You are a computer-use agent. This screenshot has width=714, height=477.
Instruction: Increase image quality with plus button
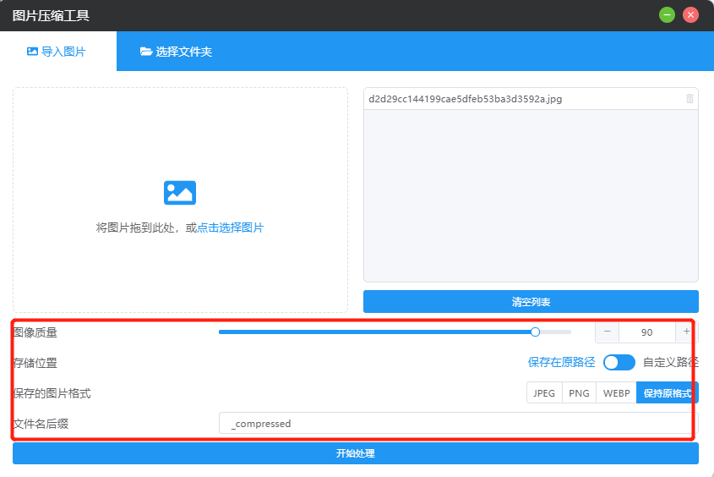[x=686, y=332]
